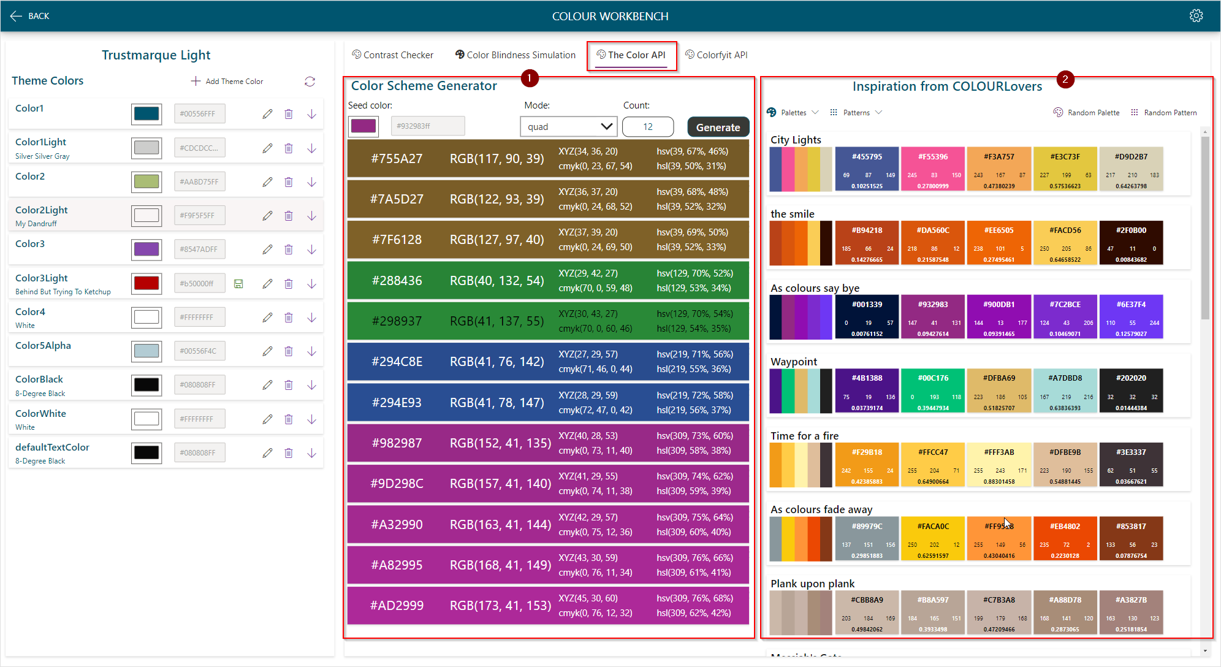Click the #CBB8A9 swatch in Plank upon plank
The width and height of the screenshot is (1221, 667).
(x=867, y=612)
